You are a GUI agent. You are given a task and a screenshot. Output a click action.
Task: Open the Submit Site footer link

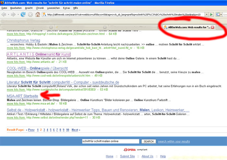click(x=127, y=156)
